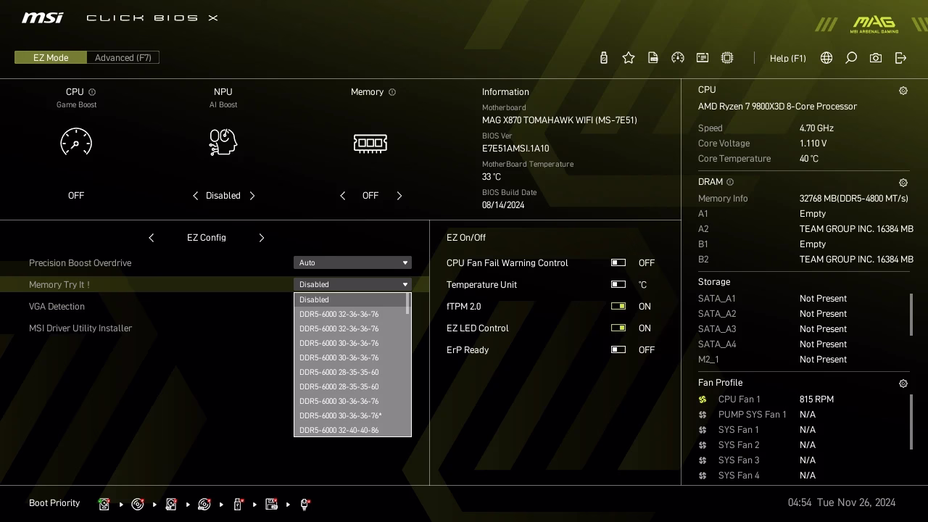Open Fan Profile gear settings

pos(903,384)
